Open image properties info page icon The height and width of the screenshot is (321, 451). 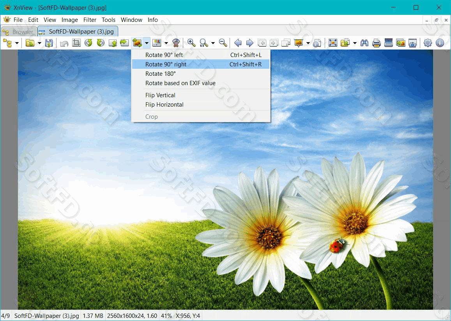pyautogui.click(x=317, y=43)
